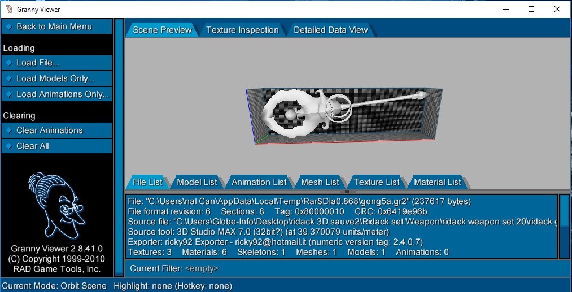Click the Source file path line

342,222
